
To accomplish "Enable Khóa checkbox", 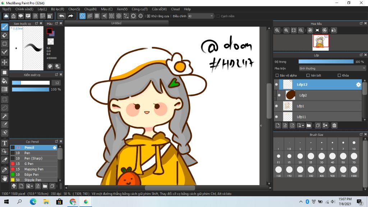I will click(339, 75).
